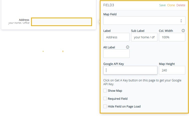Click the Map Height input showing 240
The width and height of the screenshot is (189, 116).
pos(172,70)
